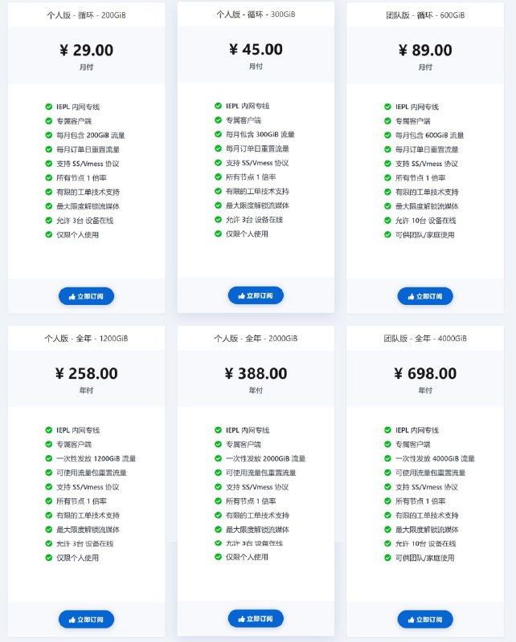Image resolution: width=516 pixels, height=642 pixels.
Task: Select the 个人版 - 全年 - 1200GiB card header
Action: tap(86, 338)
